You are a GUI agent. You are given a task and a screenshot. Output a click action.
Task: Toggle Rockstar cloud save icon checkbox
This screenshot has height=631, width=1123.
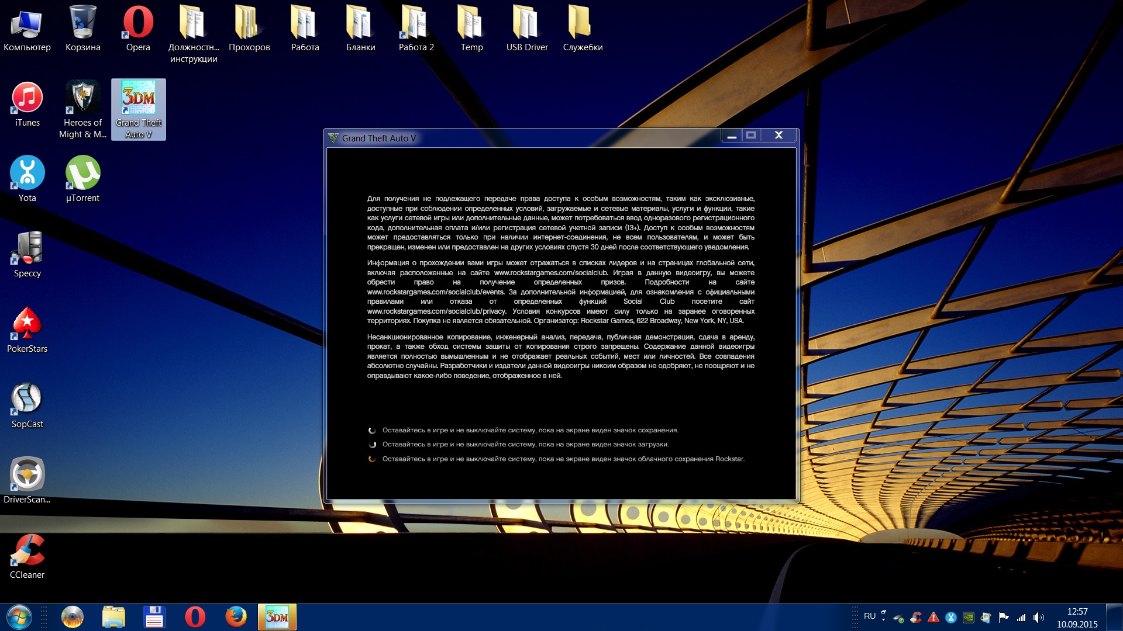coord(373,459)
